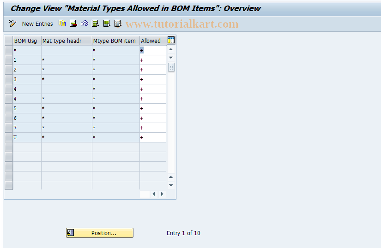Click the Select All icon
This screenshot has width=381, height=248.
tap(95, 24)
